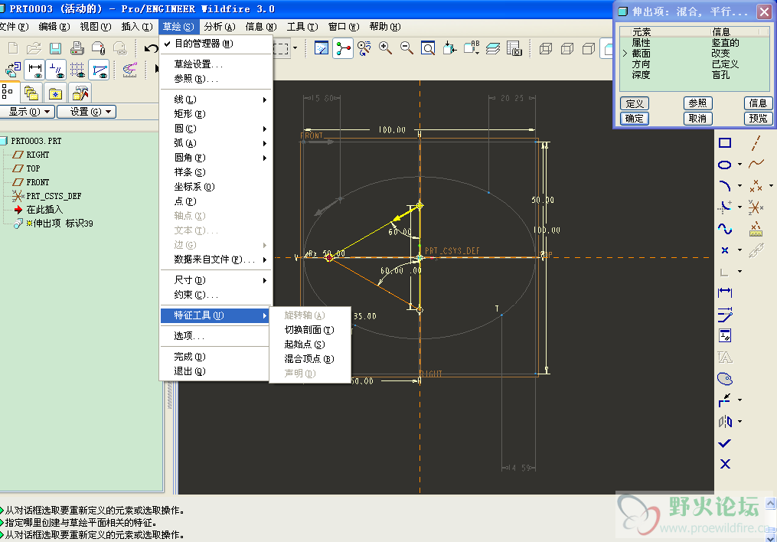Toggle sketch orientation view icon
The width and height of the screenshot is (777, 542).
[x=13, y=70]
